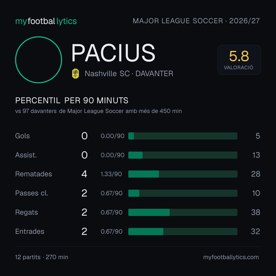Viewport: 276px width, 276px height.
Task: Click the Passes cl. percentile bar
Action: point(183,193)
